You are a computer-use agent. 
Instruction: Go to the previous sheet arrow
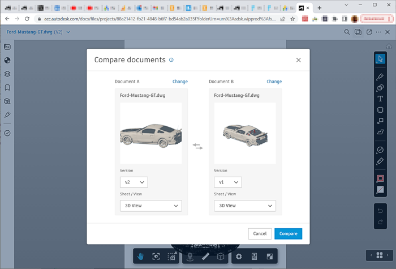[371, 255]
